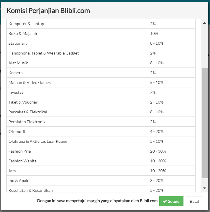
Task: Click the 10 - 30% Fashion Wanita commission
Action: (158, 161)
